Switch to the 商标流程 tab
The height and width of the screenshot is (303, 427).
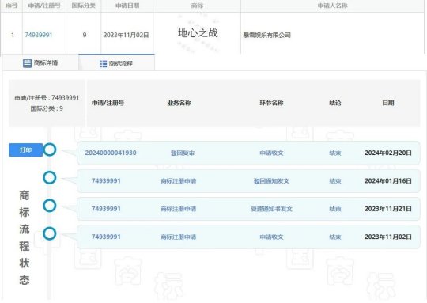pyautogui.click(x=116, y=63)
